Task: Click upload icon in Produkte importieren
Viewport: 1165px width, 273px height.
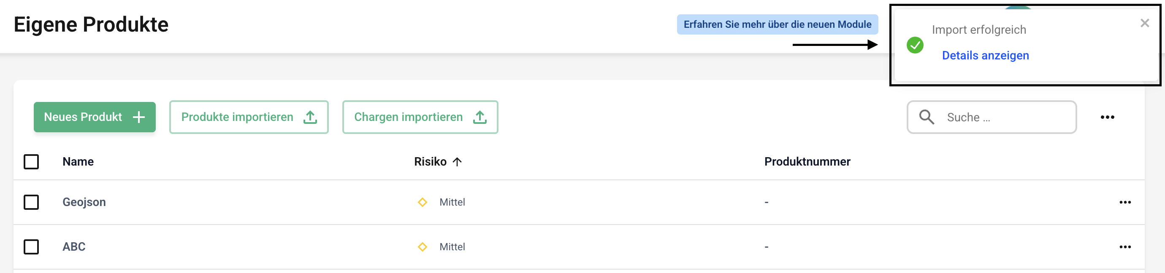Action: (x=310, y=117)
